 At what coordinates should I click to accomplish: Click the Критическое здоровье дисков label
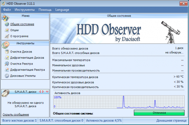[x=73, y=82]
